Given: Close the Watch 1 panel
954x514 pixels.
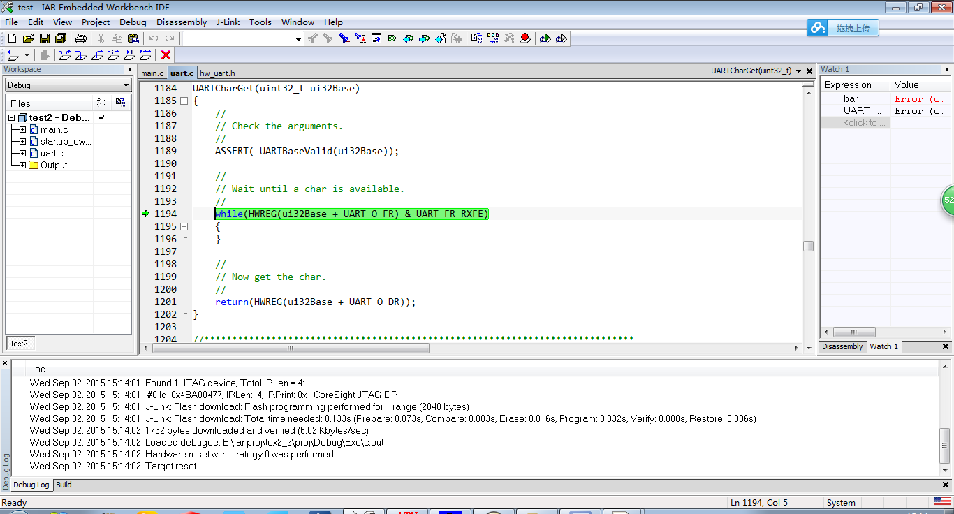Looking at the screenshot, I should 946,70.
